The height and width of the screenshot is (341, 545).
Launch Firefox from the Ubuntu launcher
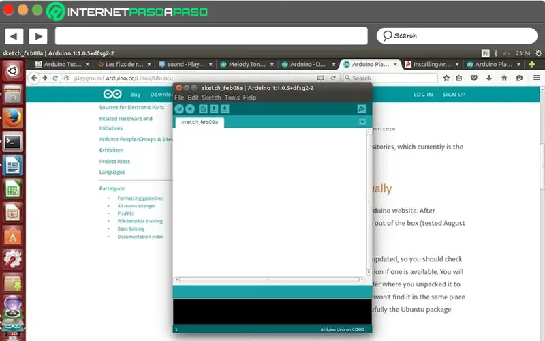pyautogui.click(x=12, y=118)
